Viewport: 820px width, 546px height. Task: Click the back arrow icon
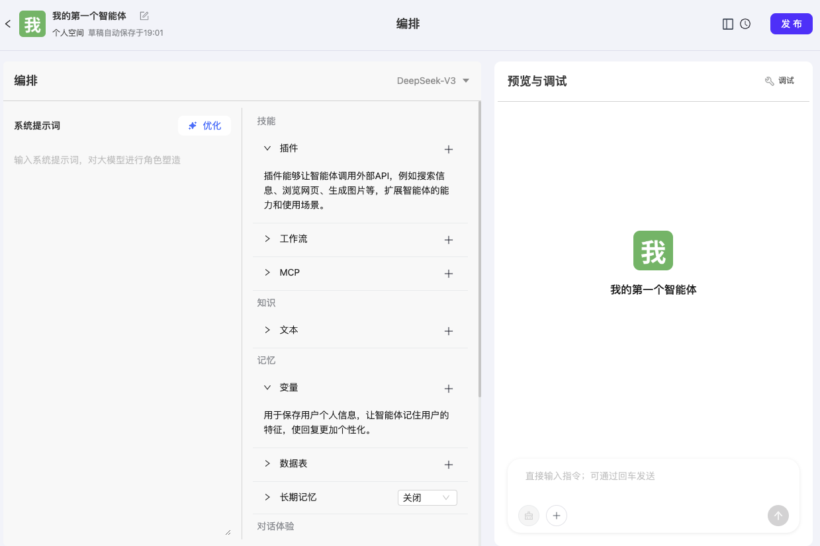tap(8, 24)
